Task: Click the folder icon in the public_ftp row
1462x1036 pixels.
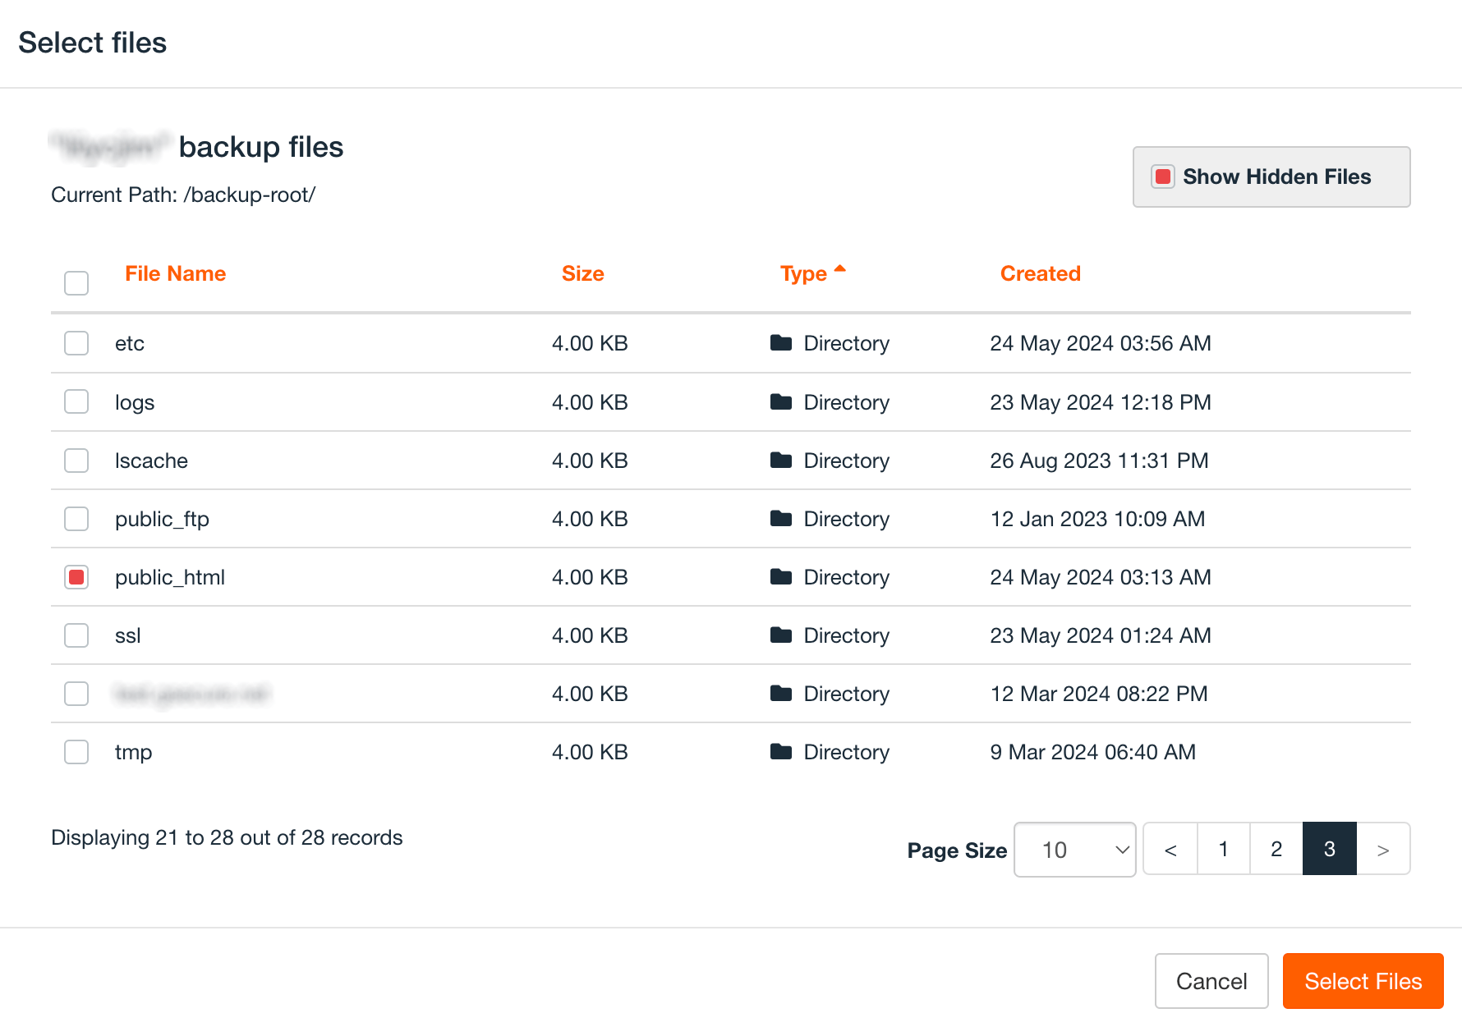Action: (x=780, y=519)
